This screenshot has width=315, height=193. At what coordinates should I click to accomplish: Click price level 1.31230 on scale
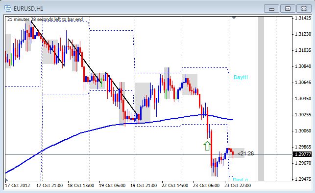(303, 34)
